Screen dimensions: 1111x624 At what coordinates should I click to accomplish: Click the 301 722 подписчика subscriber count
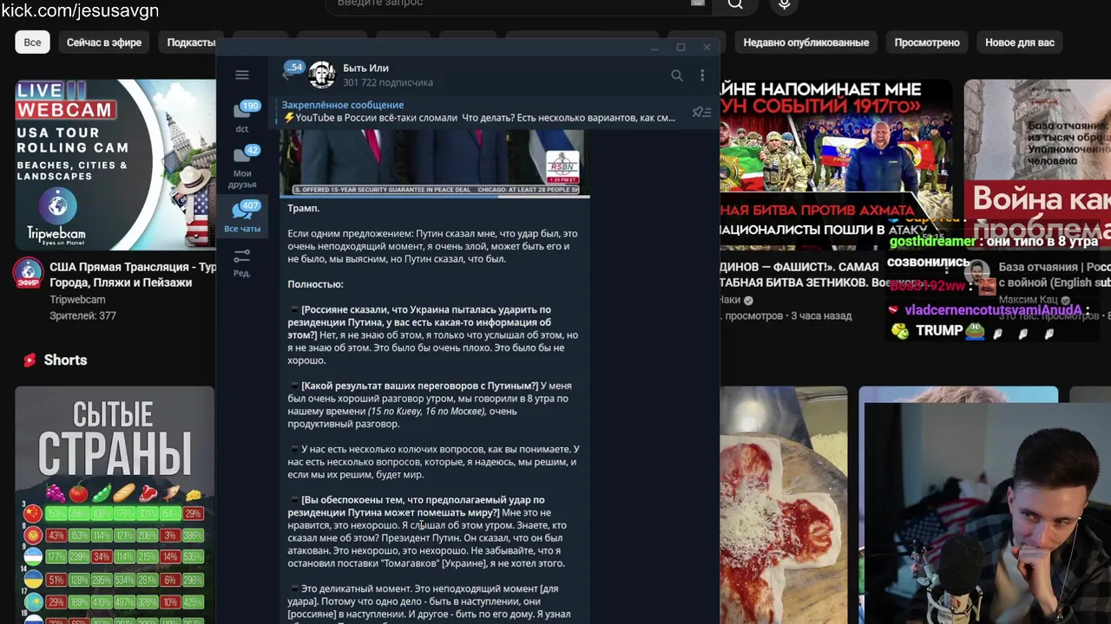(388, 83)
